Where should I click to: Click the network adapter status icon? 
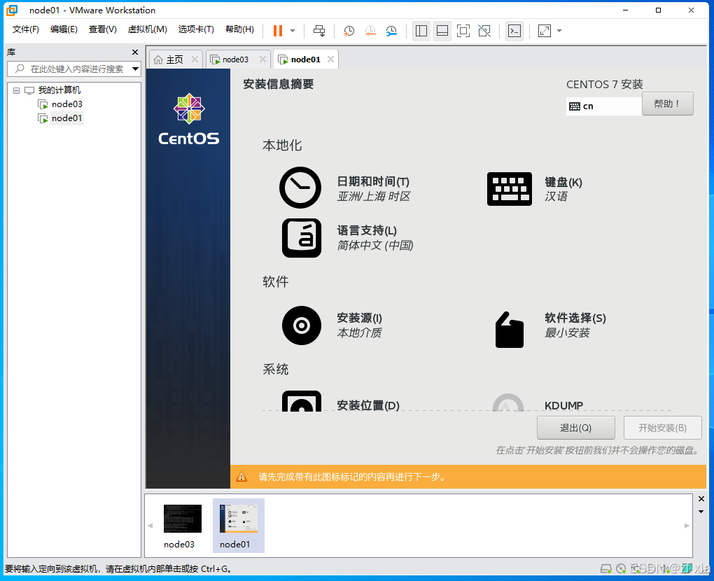[x=635, y=568]
